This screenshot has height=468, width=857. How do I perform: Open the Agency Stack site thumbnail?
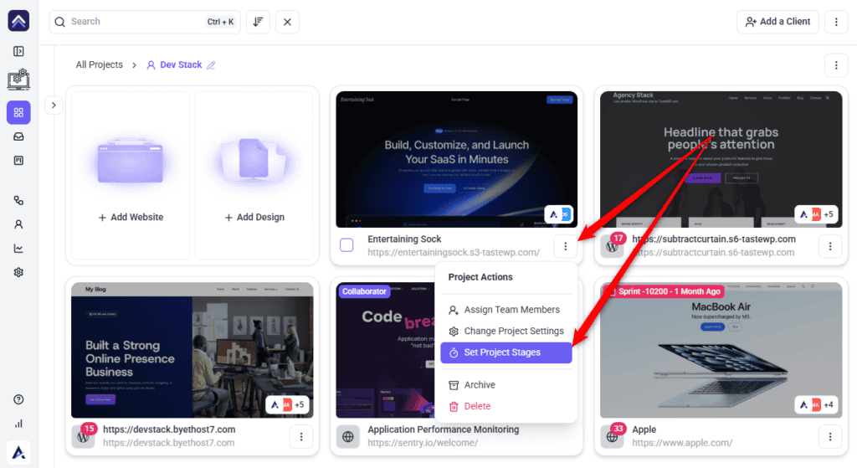(721, 159)
